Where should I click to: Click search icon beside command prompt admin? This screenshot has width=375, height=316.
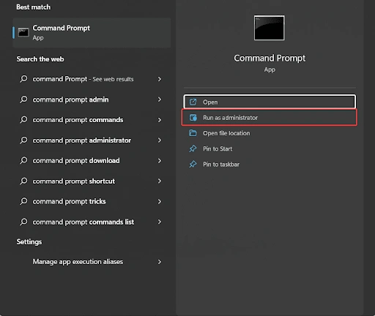tap(23, 99)
